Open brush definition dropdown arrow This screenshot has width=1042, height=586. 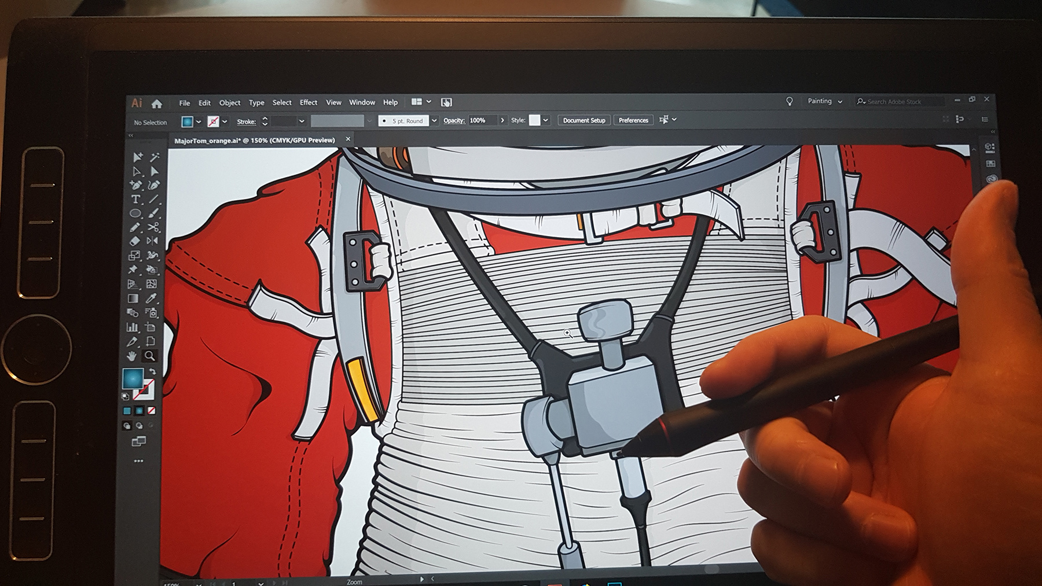coord(434,121)
